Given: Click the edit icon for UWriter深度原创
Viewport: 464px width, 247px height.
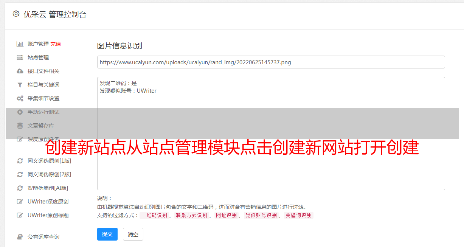Looking at the screenshot, I should pos(20,202).
